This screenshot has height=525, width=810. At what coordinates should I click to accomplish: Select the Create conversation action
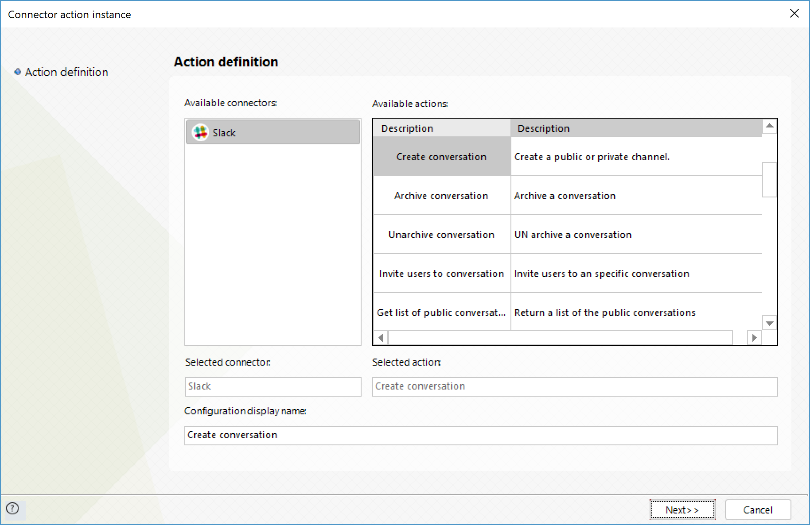[442, 157]
